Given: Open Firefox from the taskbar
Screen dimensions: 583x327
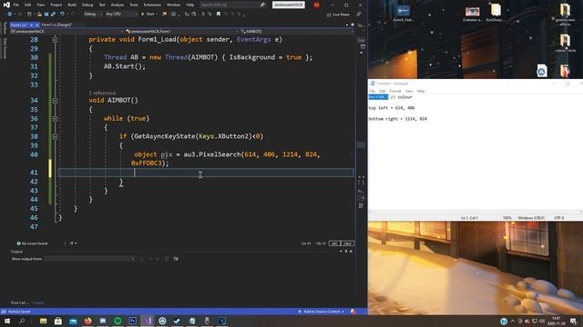Looking at the screenshot, I should click(x=87, y=321).
